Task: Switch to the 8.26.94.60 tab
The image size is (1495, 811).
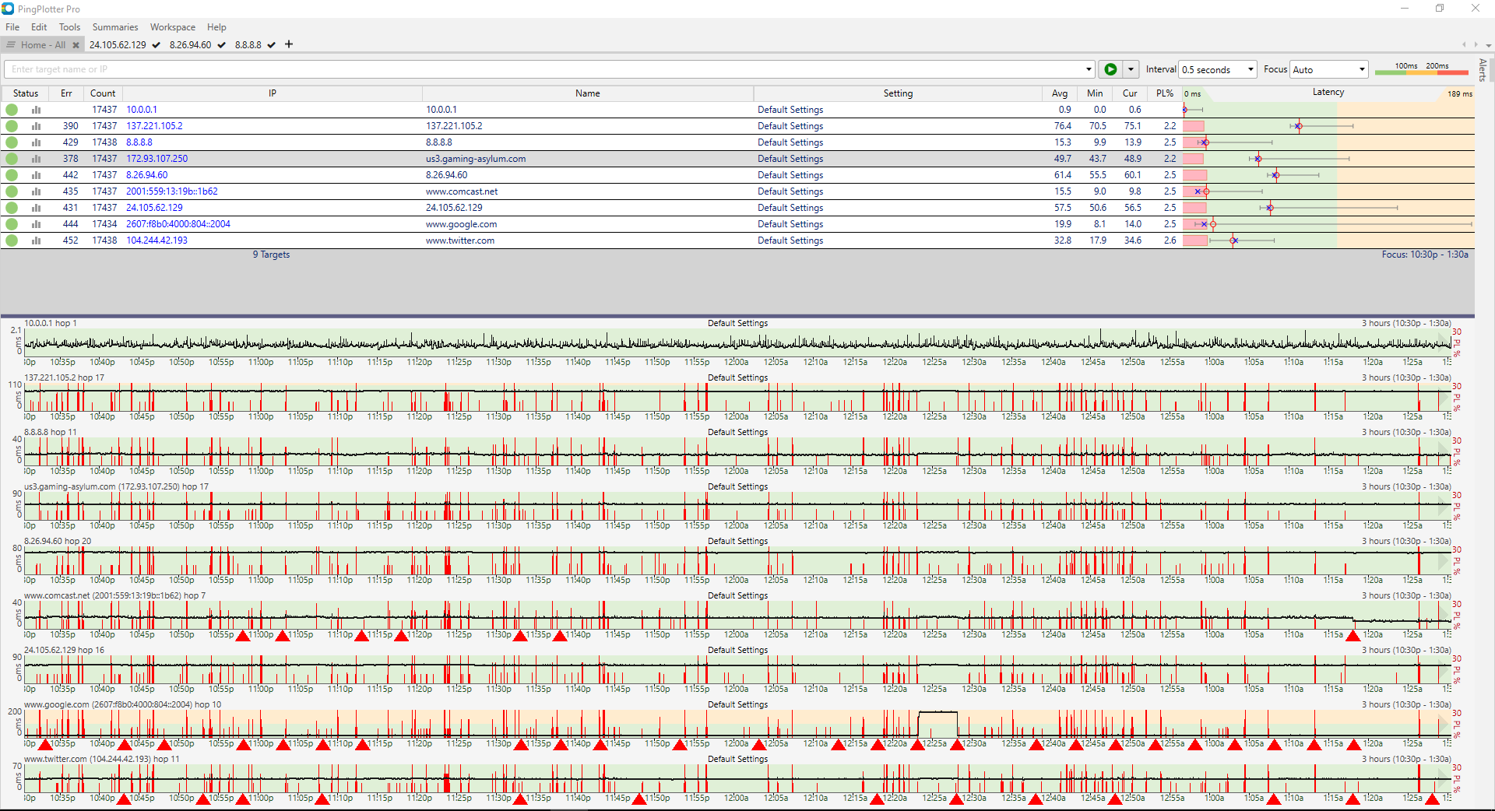Action: coord(191,45)
